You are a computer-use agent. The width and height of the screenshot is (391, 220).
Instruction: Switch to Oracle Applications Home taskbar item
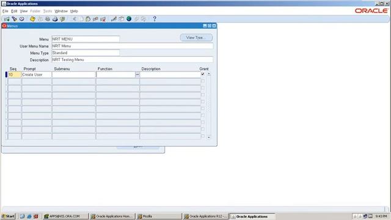click(x=112, y=216)
